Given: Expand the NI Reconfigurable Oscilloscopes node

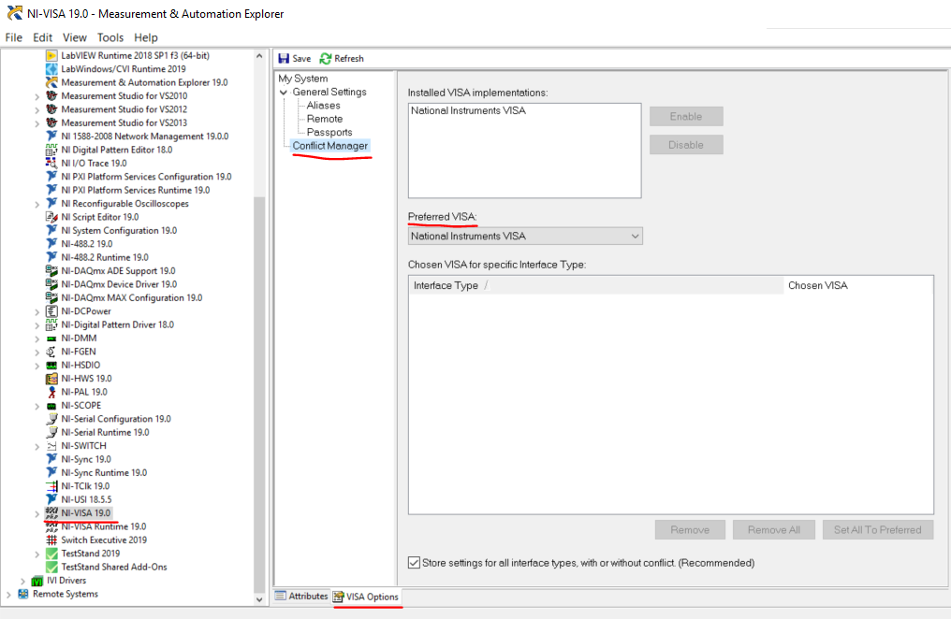Looking at the screenshot, I should click(x=37, y=203).
